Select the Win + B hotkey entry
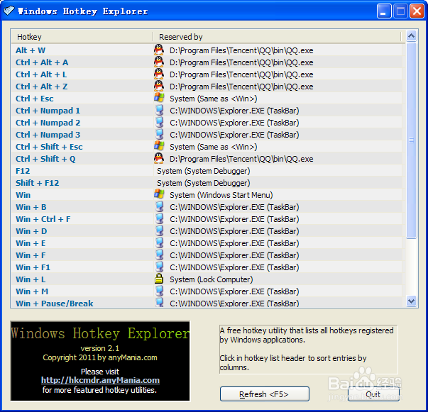The width and height of the screenshot is (428, 412). (x=31, y=207)
